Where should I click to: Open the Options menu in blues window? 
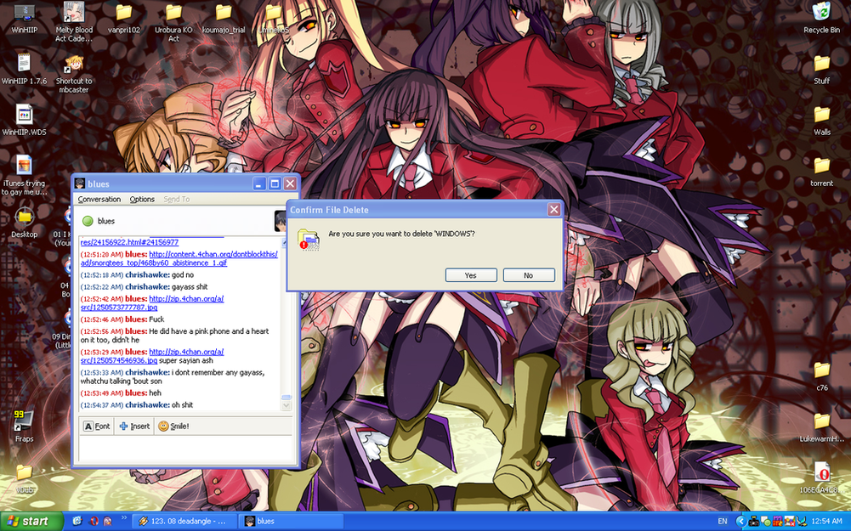[x=142, y=199]
